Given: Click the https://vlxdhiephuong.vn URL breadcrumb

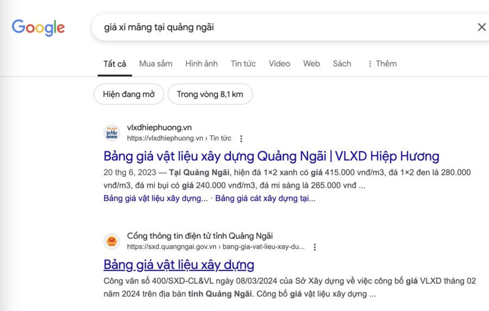Looking at the screenshot, I should point(179,138).
